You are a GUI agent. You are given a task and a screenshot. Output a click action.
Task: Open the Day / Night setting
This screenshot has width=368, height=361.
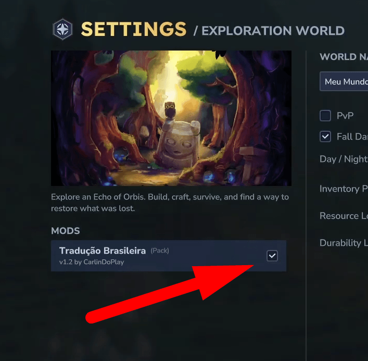[x=344, y=159]
